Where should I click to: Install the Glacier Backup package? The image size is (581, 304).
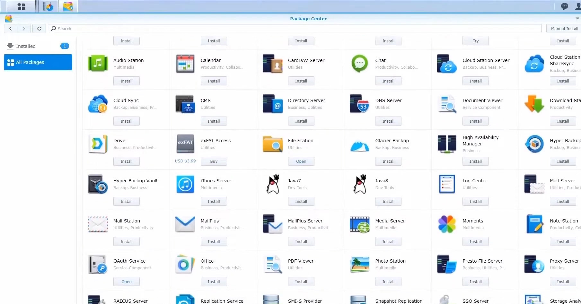point(388,161)
